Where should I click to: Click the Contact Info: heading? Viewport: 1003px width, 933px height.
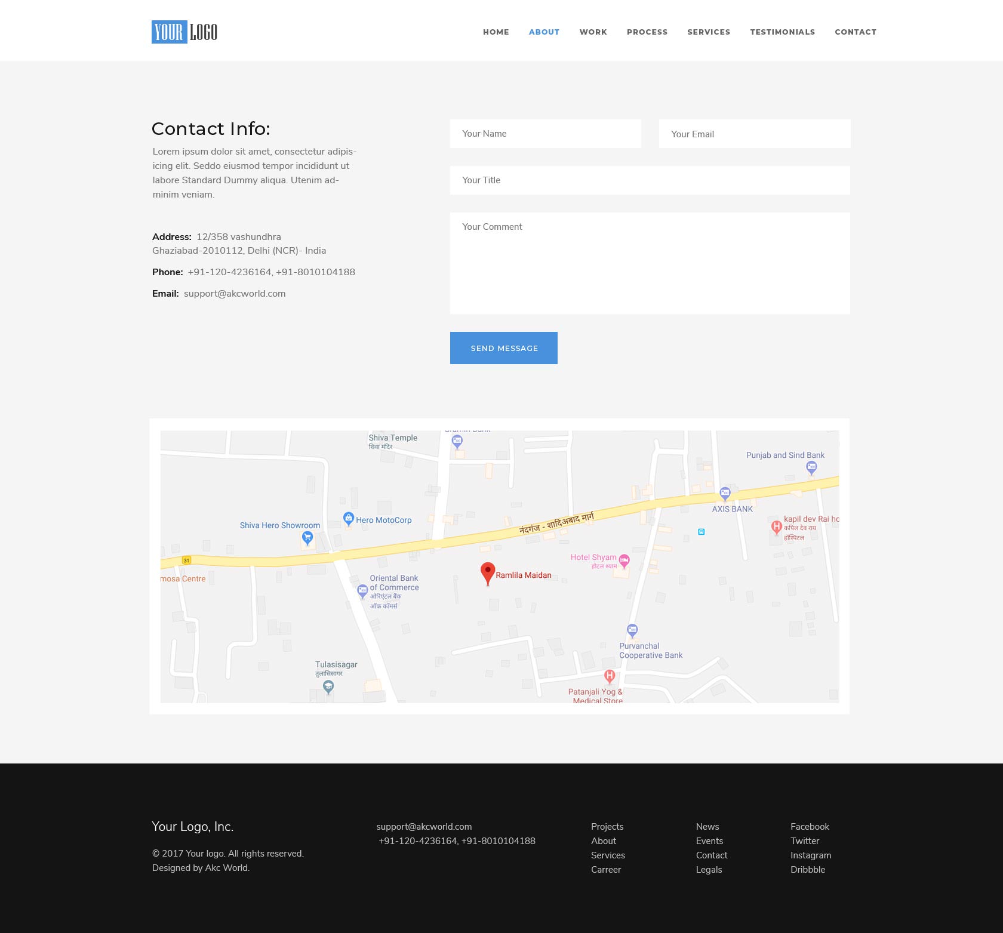pos(211,129)
